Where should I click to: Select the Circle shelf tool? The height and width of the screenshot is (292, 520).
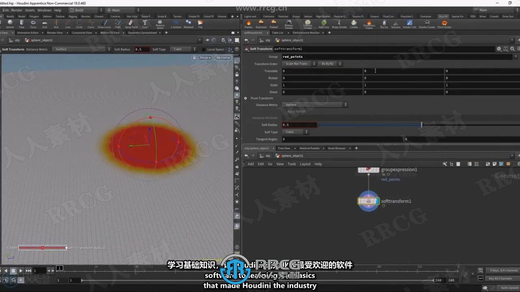pos(79,24)
